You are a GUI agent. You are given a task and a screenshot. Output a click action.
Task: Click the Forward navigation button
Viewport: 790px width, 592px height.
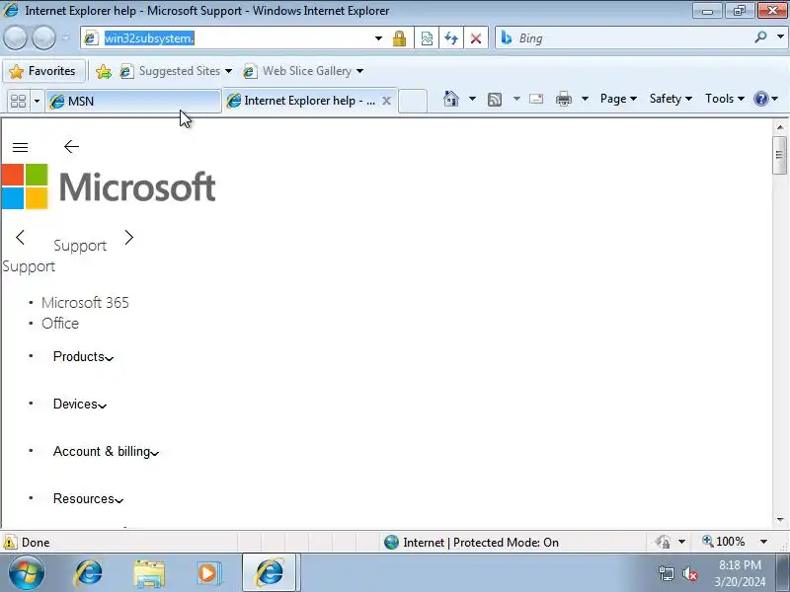click(x=43, y=38)
